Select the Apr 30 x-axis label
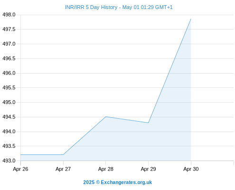This screenshot has width=235, height=190. click(191, 169)
